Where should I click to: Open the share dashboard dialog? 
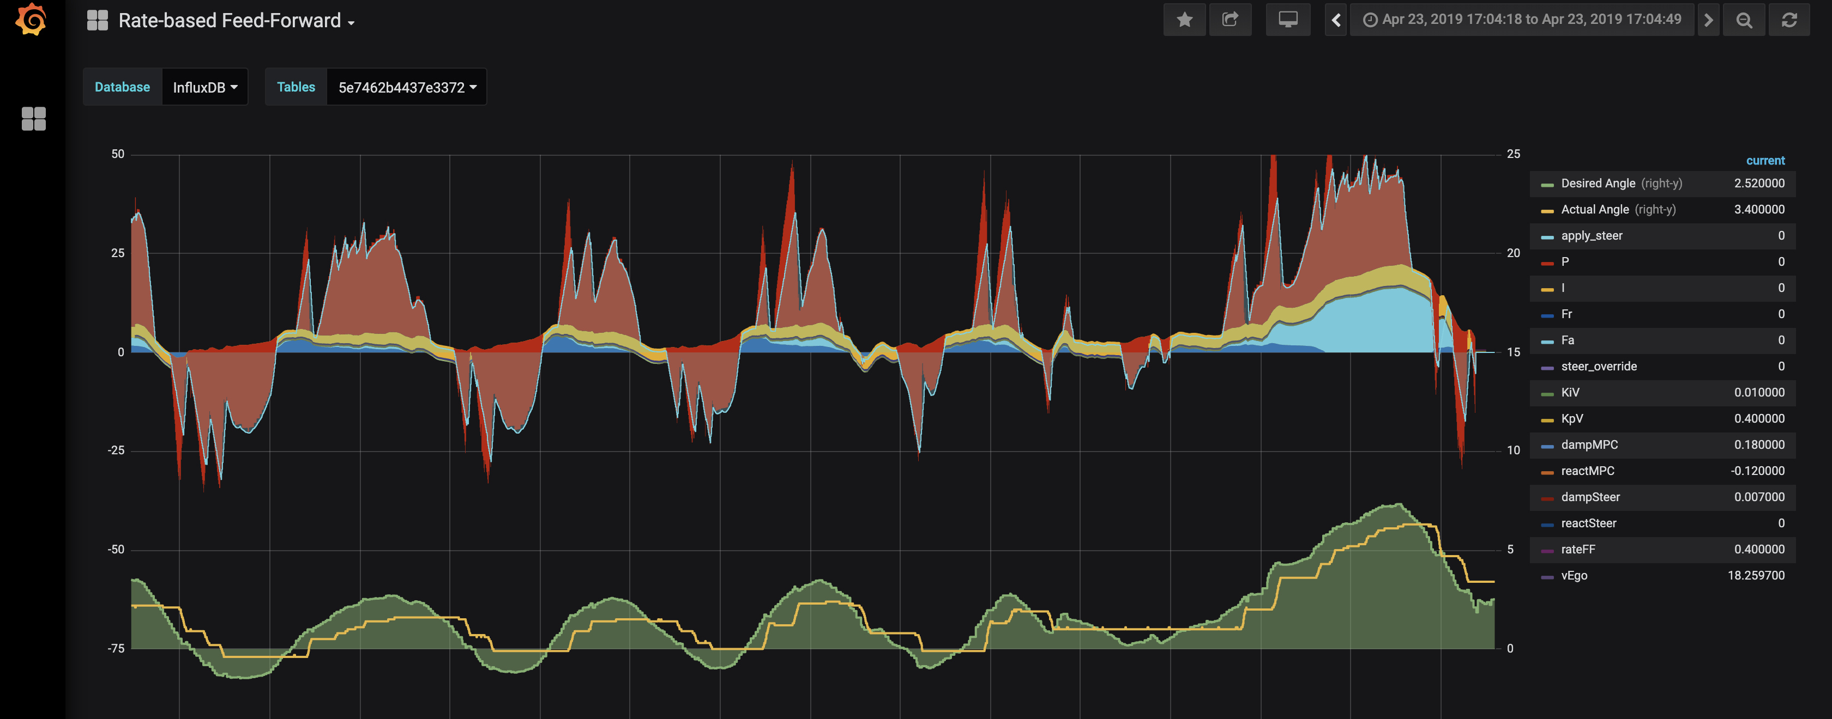(x=1231, y=20)
